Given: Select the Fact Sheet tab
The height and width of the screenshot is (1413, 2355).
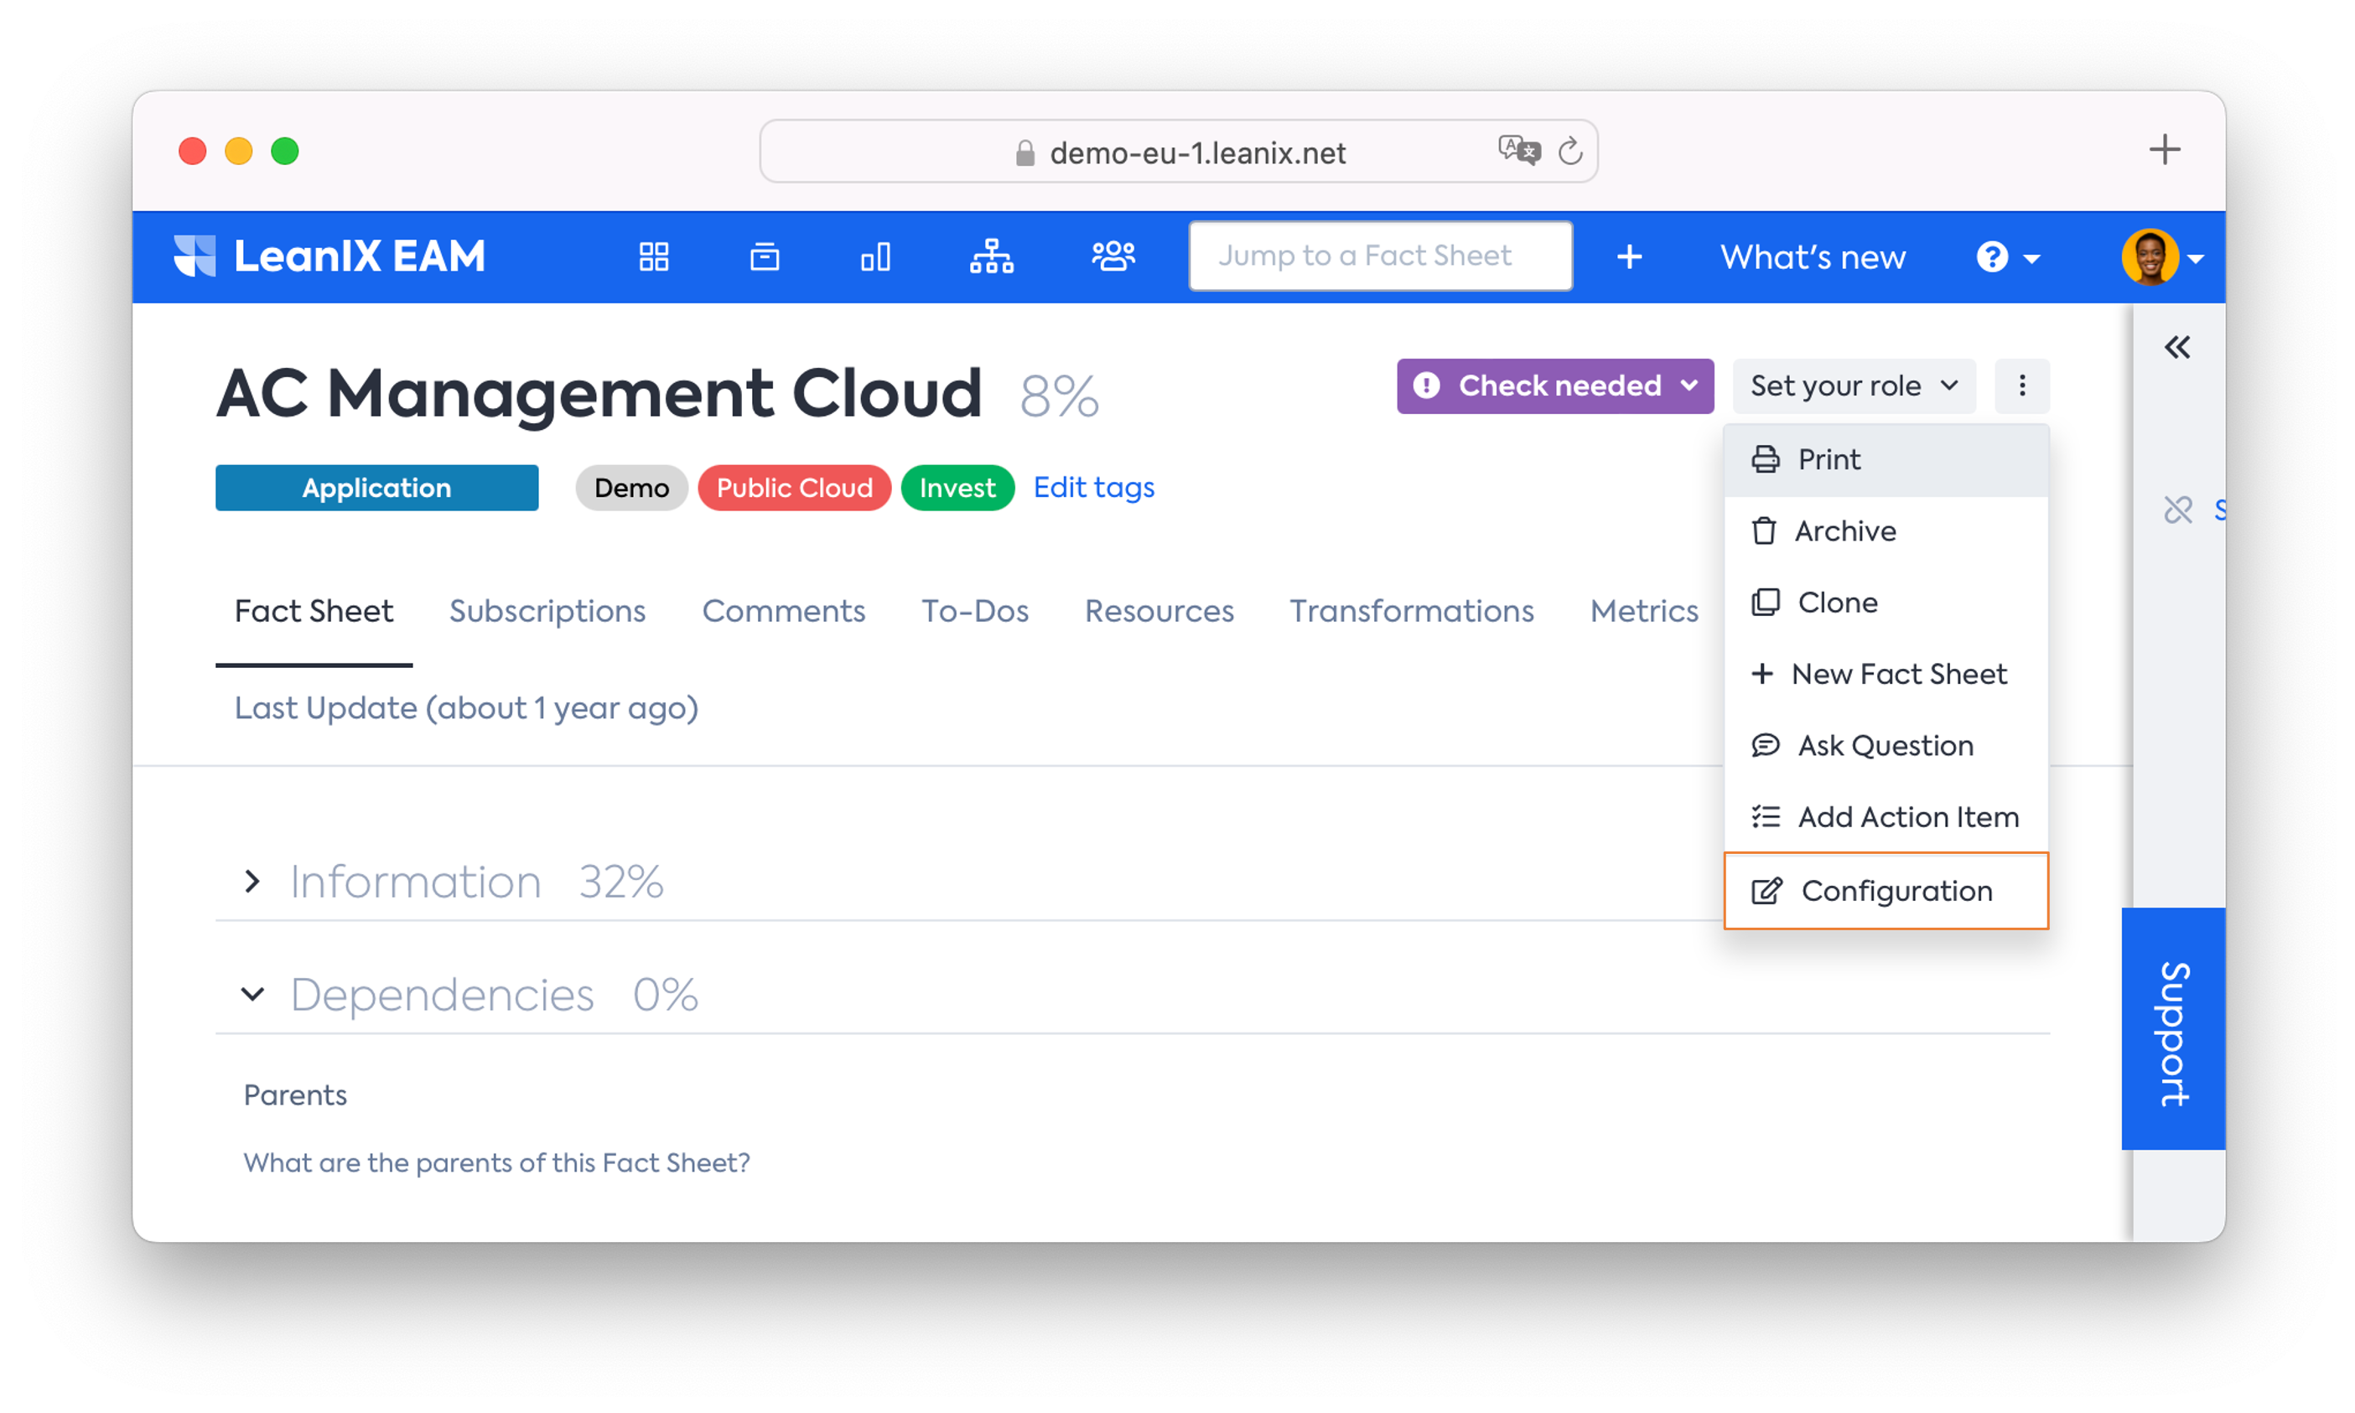Looking at the screenshot, I should (314, 611).
